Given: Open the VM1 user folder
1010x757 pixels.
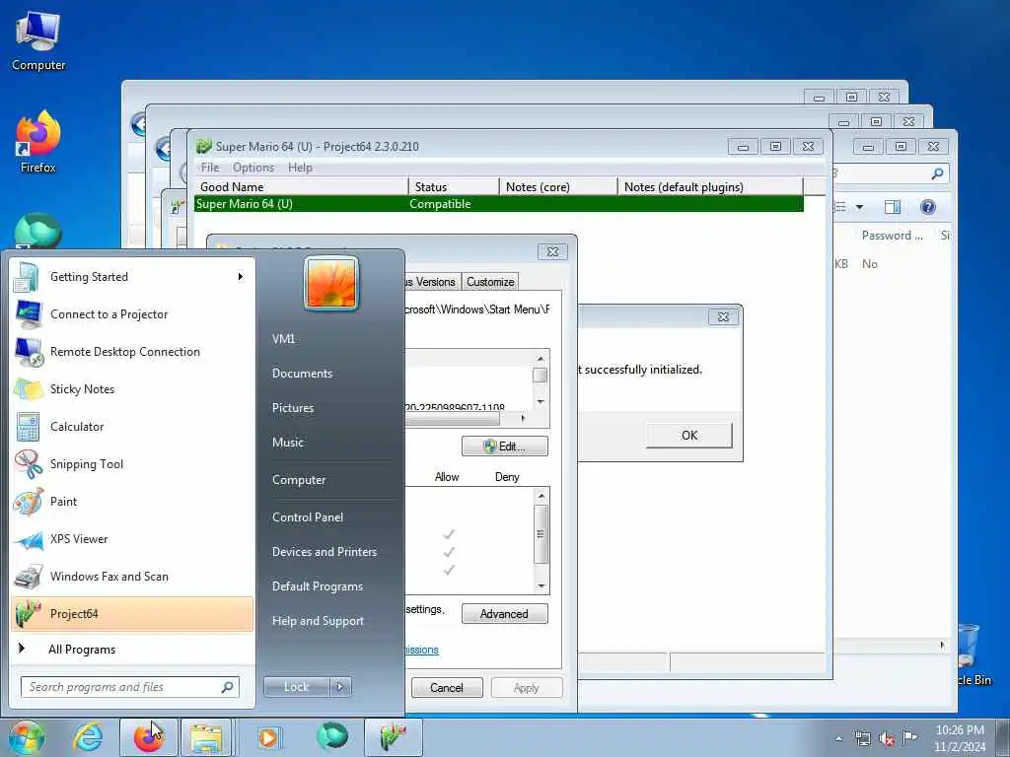Looking at the screenshot, I should tap(283, 339).
